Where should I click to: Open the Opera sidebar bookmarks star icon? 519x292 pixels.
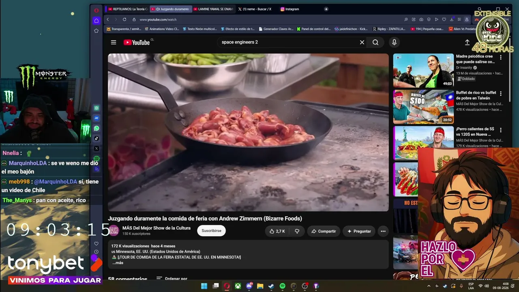point(96,31)
